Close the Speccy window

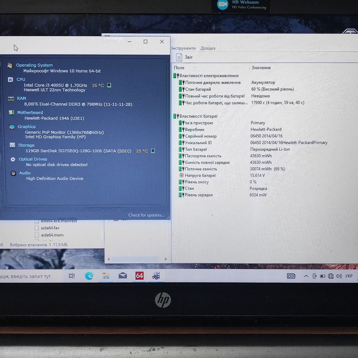click(x=162, y=42)
